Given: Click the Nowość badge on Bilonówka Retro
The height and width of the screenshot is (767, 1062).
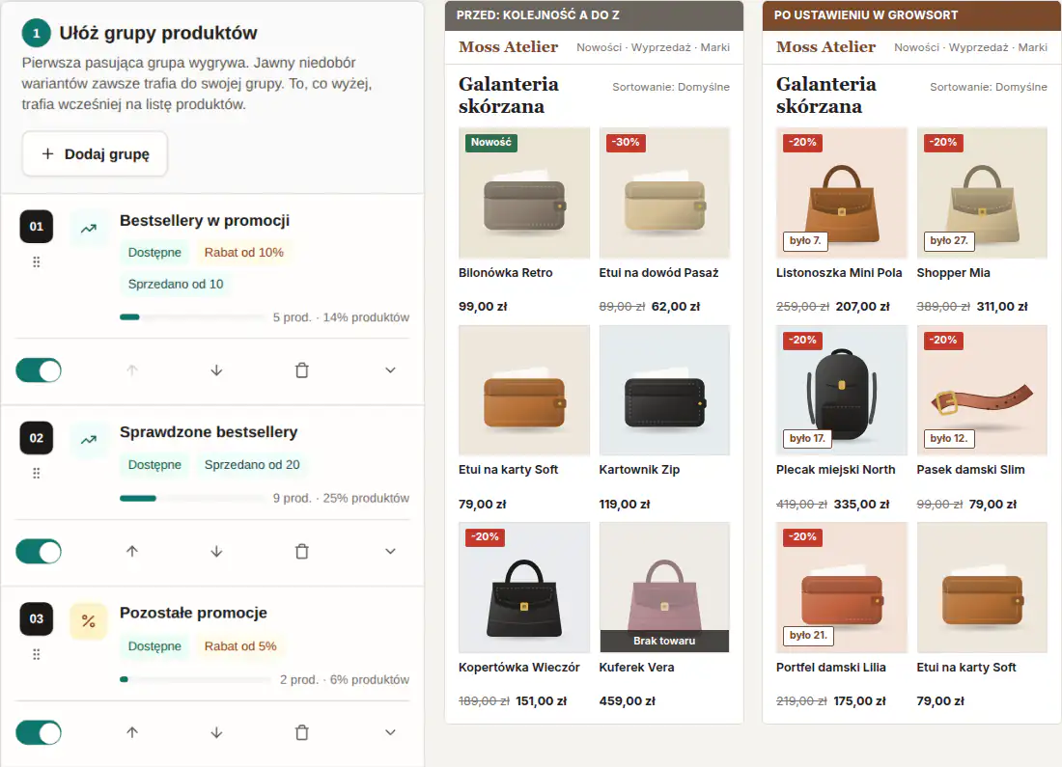Looking at the screenshot, I should (491, 142).
